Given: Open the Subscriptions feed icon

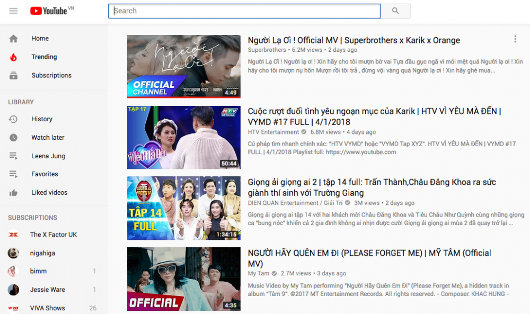Looking at the screenshot, I should coord(14,75).
